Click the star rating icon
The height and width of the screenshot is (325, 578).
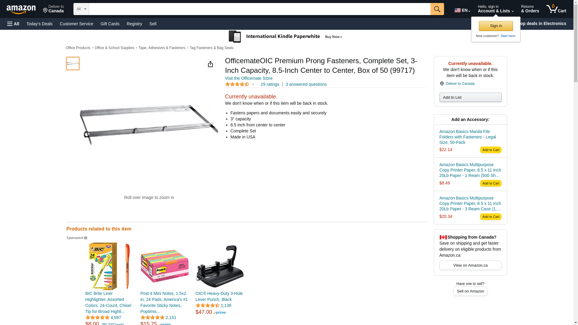(x=237, y=85)
